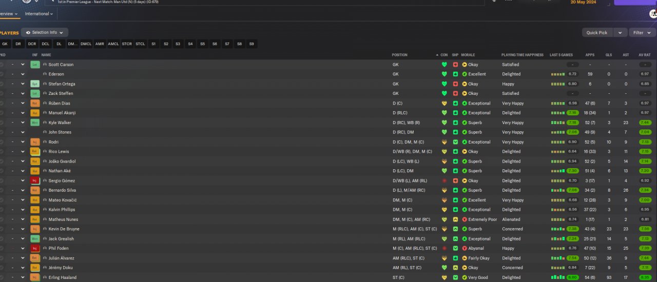Click Ederson's green sharpness icon

click(x=455, y=74)
